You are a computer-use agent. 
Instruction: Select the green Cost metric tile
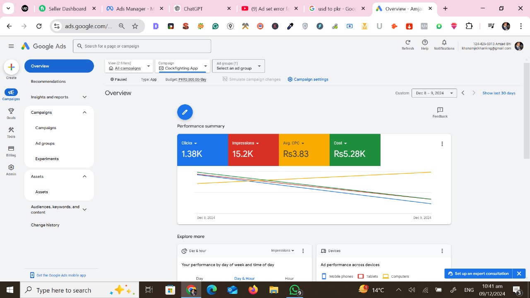pyautogui.click(x=354, y=150)
